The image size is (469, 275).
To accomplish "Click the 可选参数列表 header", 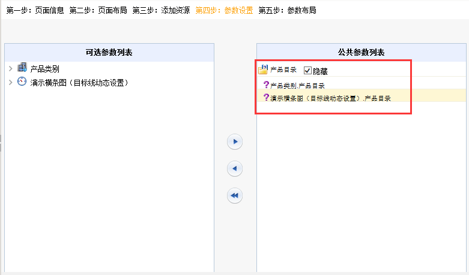I will tap(109, 53).
